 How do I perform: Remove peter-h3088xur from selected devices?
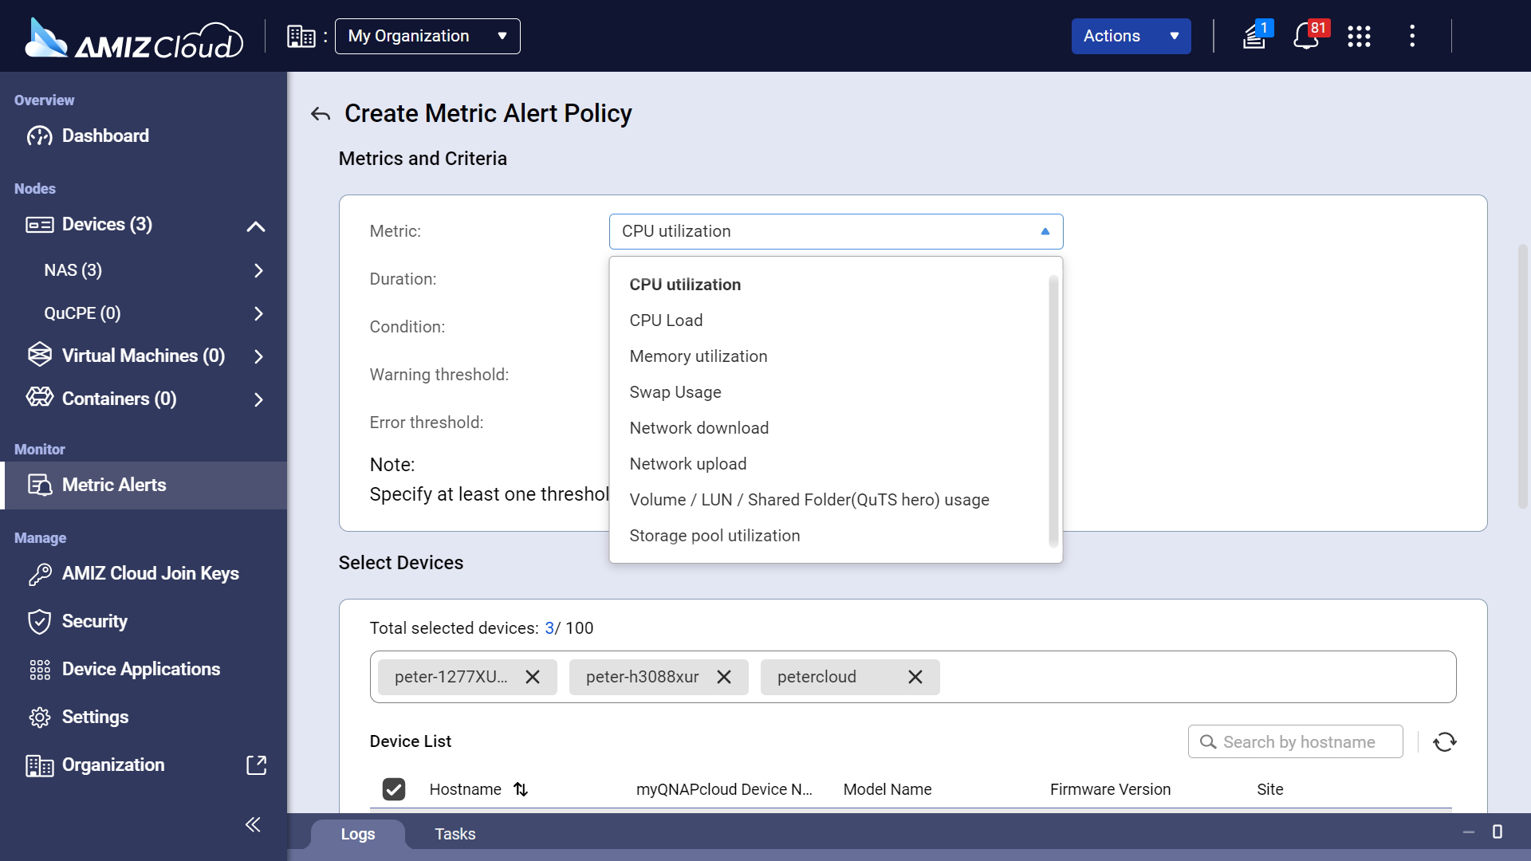[x=723, y=677]
